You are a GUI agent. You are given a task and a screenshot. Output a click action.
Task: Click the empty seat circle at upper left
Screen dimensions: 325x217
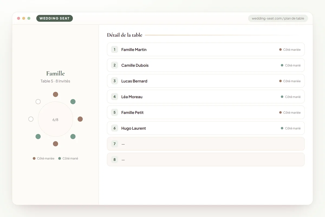coord(38,102)
